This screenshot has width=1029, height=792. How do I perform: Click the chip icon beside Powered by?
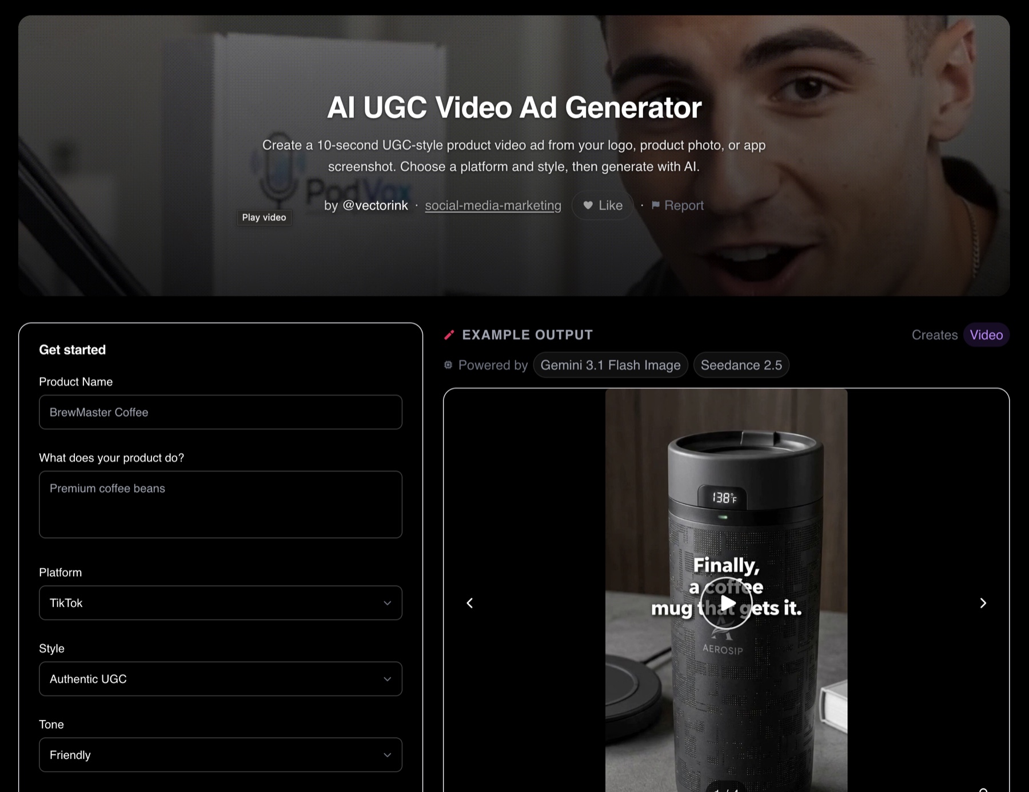click(x=448, y=365)
